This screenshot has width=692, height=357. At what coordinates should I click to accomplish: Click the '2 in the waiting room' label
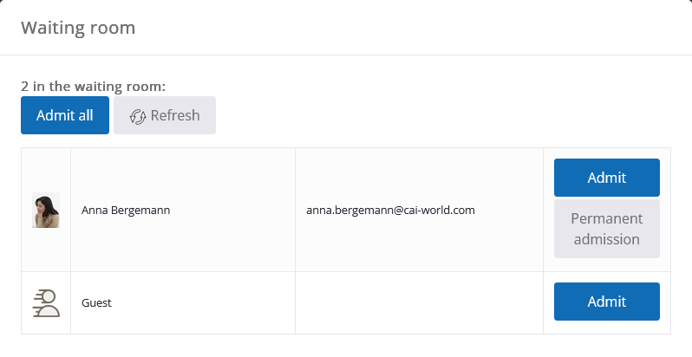click(x=93, y=87)
